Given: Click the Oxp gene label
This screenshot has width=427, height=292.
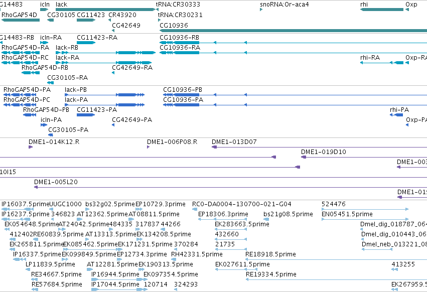Looking at the screenshot, I should click(x=411, y=5).
